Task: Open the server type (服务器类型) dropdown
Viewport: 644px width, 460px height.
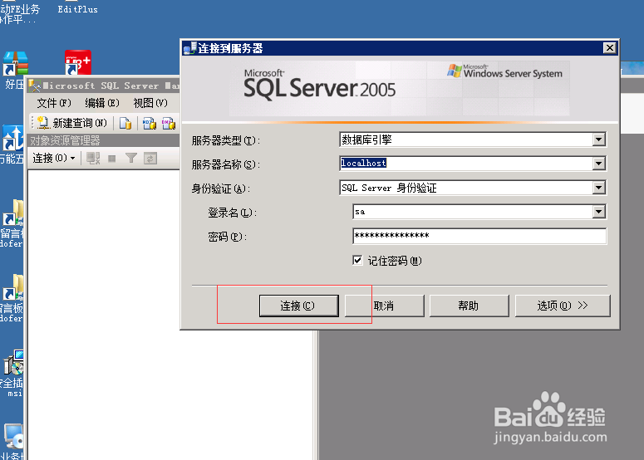Action: point(599,139)
